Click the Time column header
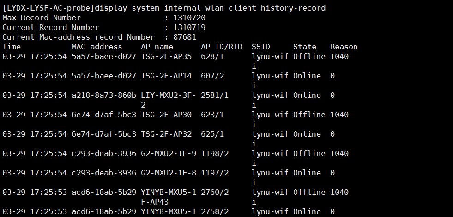The image size is (453, 217). (12, 47)
